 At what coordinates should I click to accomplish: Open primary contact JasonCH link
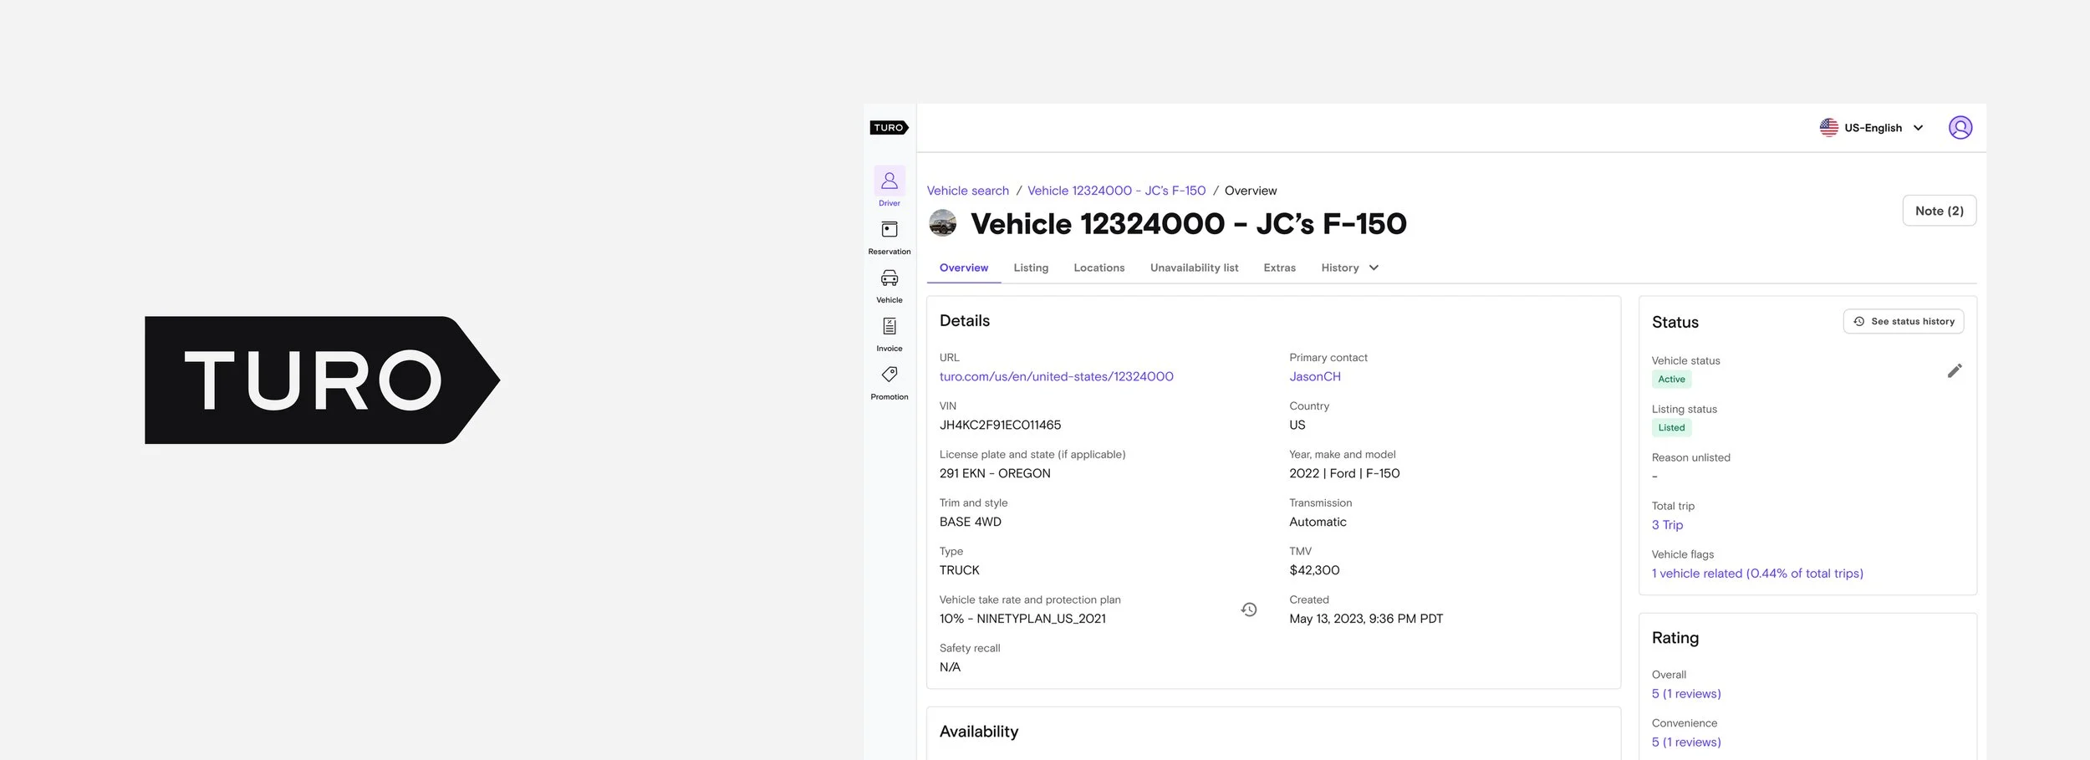(1314, 376)
